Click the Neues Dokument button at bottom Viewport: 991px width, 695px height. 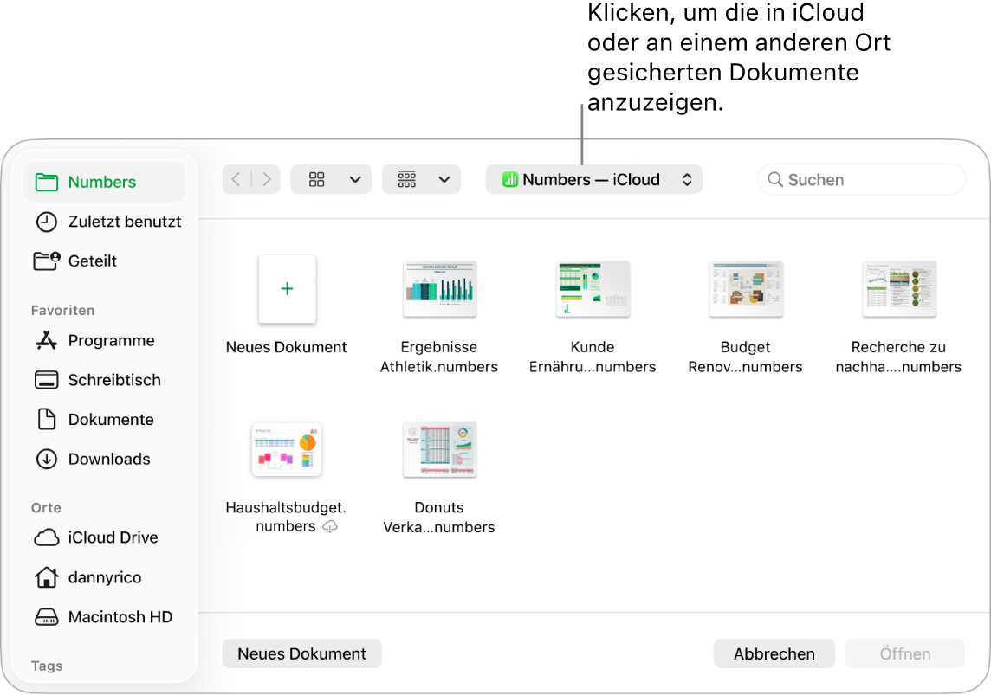(301, 654)
